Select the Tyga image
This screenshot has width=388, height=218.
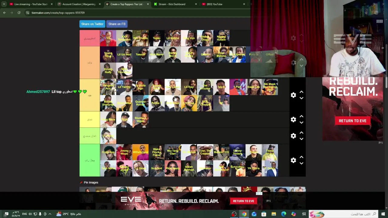(x=124, y=120)
